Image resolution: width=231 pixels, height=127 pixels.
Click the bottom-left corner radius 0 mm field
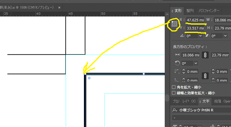click(192, 80)
